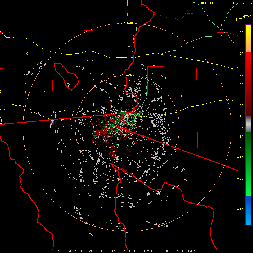
Task: Click the gray zero-velocity segment of the color bar
Action: 248,125
